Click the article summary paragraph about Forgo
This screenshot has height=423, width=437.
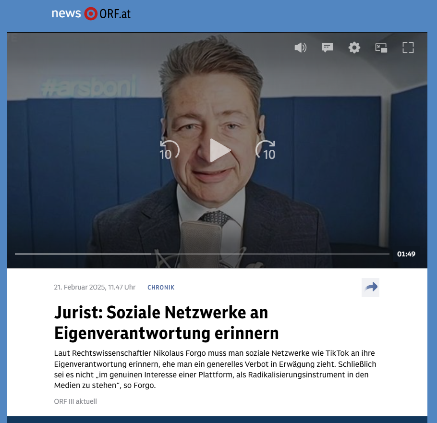[215, 369]
